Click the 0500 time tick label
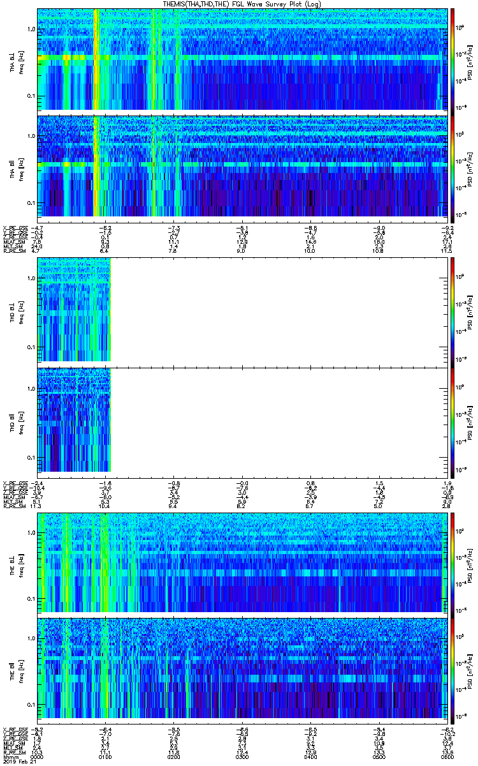This screenshot has width=478, height=766. (379, 756)
